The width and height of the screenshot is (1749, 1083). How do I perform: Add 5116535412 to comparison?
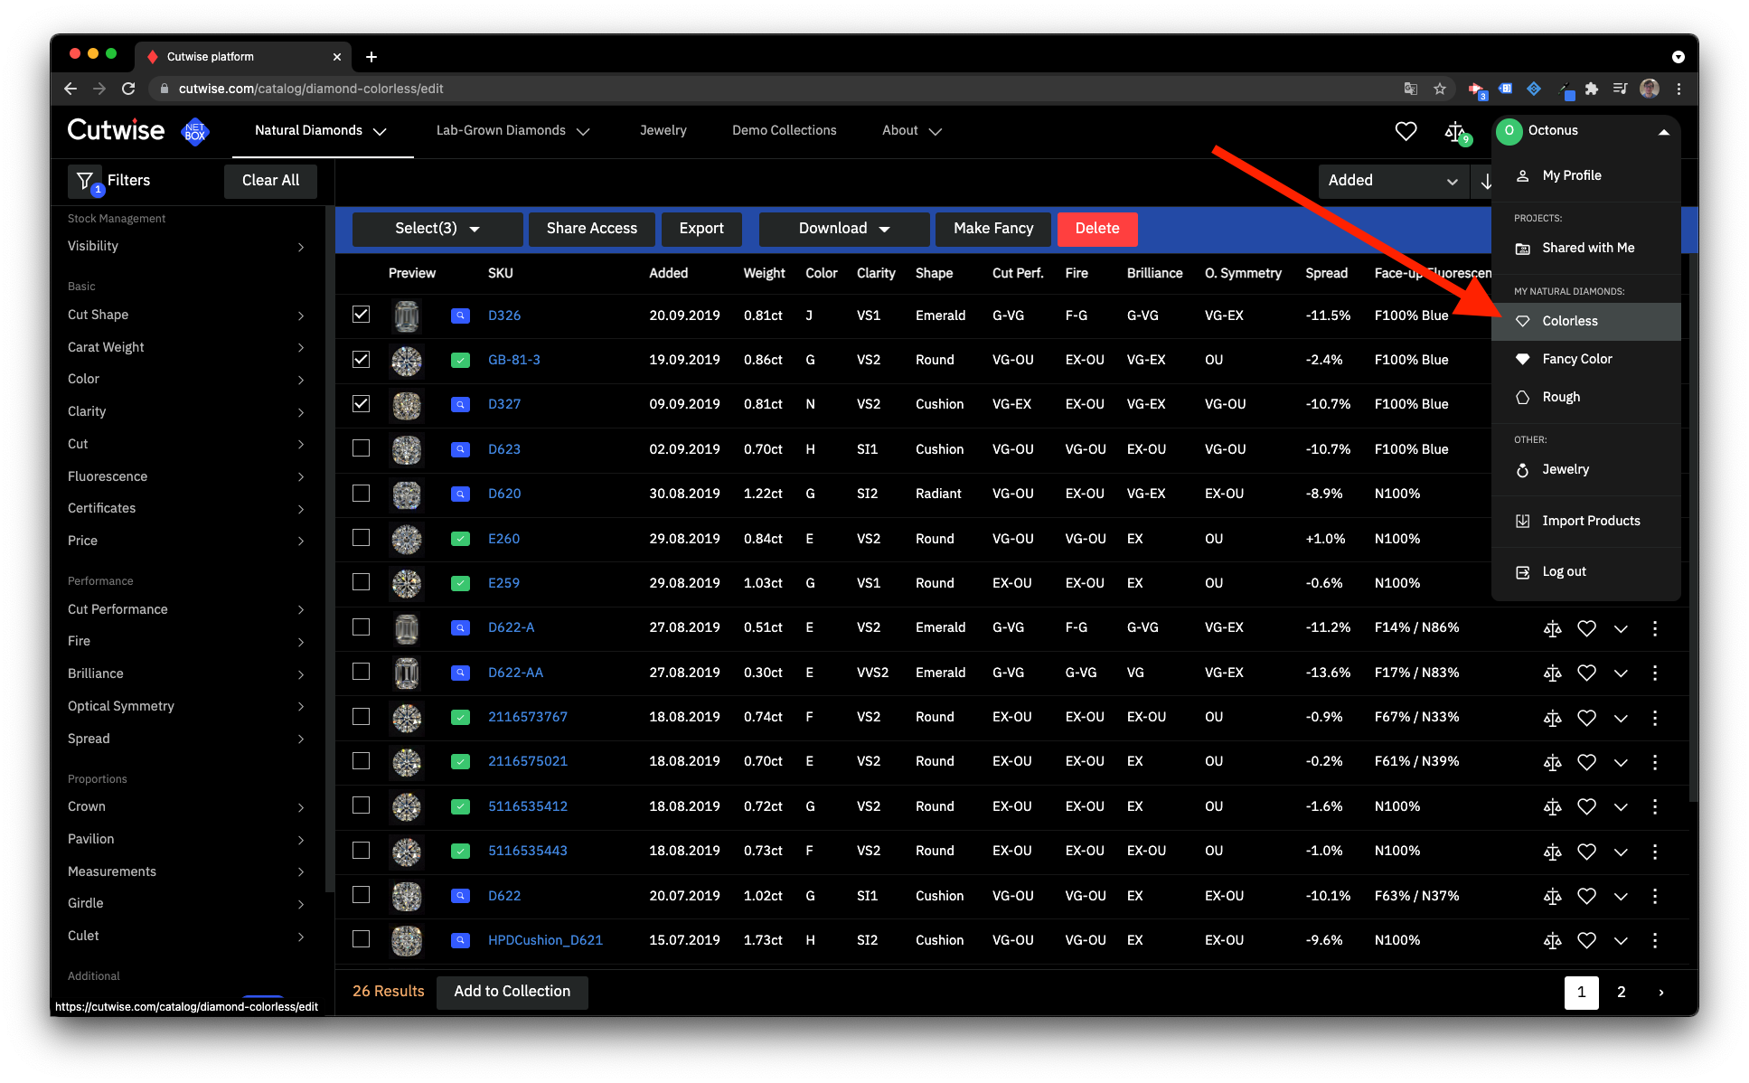tap(1552, 806)
